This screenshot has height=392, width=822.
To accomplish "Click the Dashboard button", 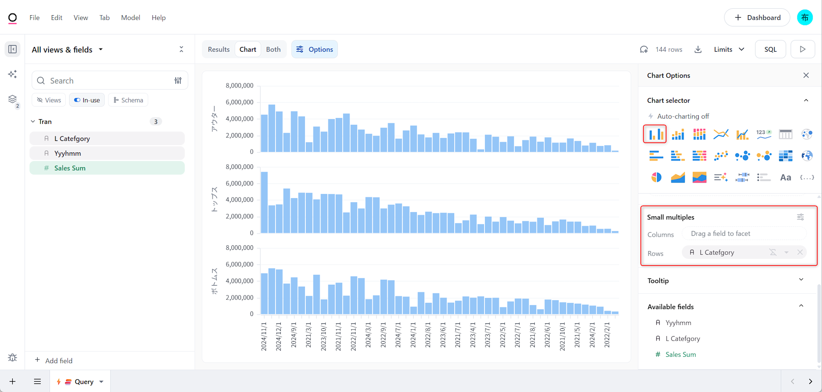I will (757, 18).
